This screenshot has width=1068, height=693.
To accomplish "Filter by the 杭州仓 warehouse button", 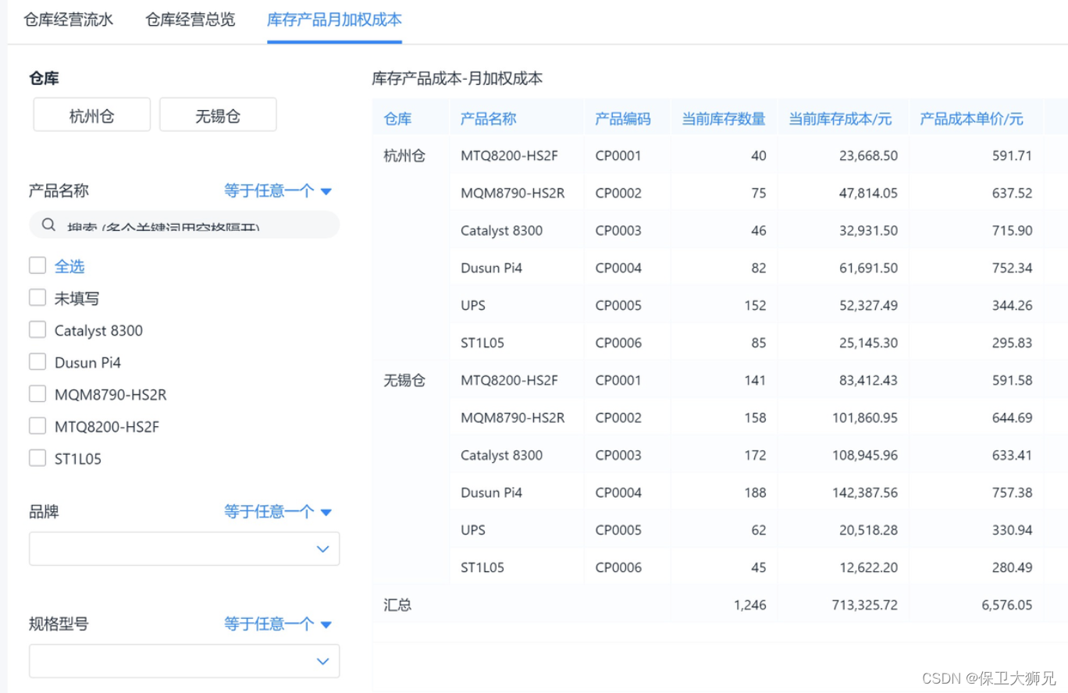I will pos(92,115).
